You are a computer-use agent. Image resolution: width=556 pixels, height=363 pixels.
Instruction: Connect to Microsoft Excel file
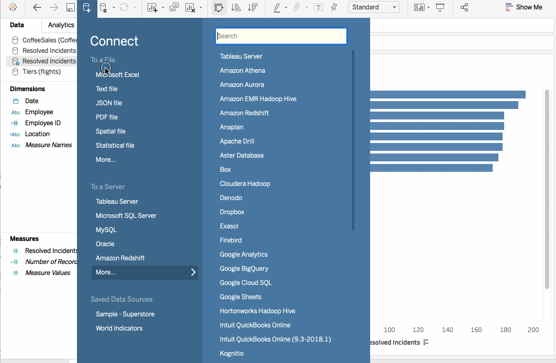tap(117, 75)
